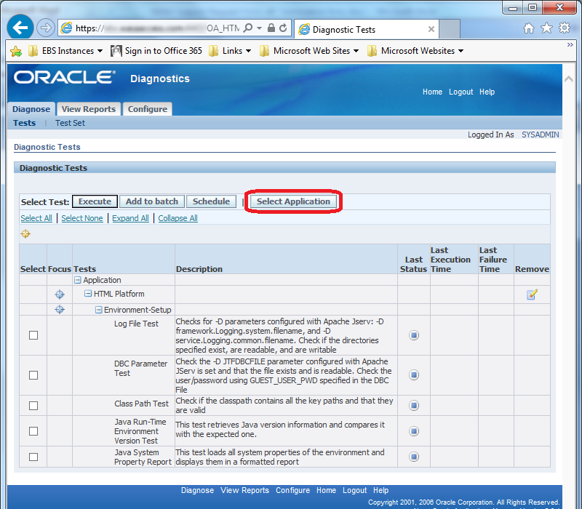Open the address bar autocomplete dropdown arrow
The image size is (582, 509).
[259, 28]
